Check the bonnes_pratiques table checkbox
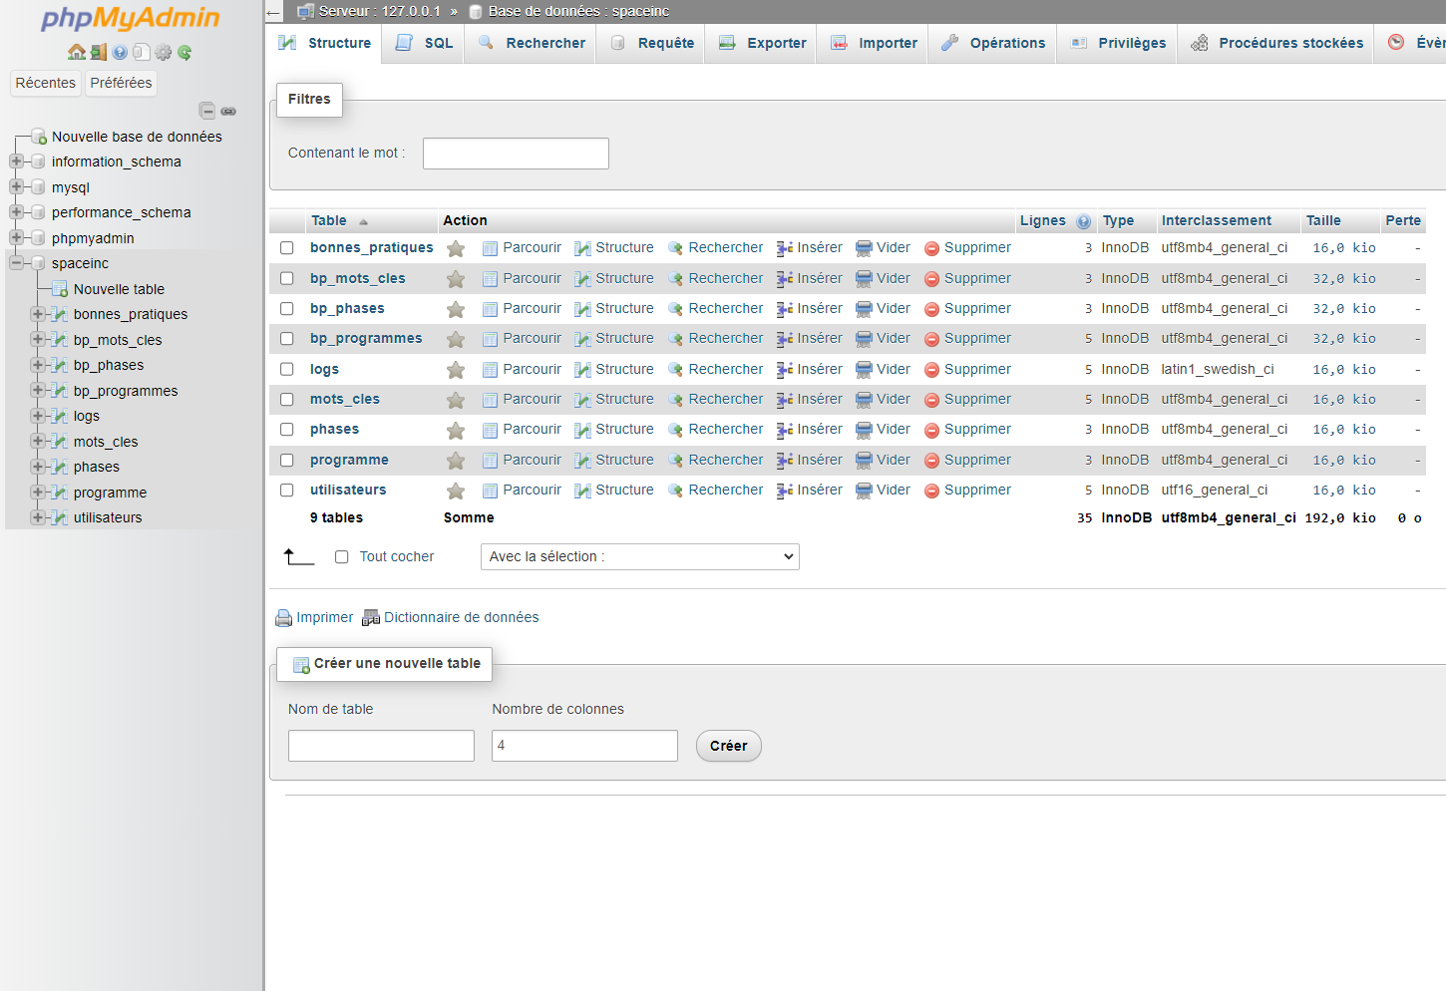This screenshot has height=991, width=1446. [x=287, y=248]
